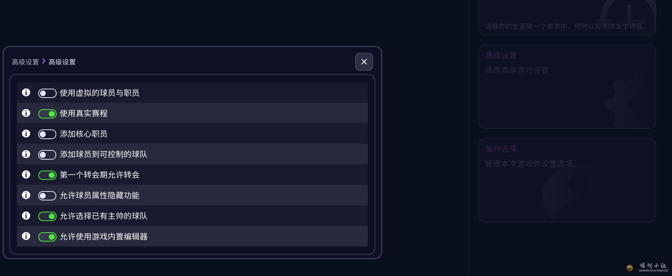Show info about 允许球员属性隐藏功能
Viewport: 672px width, 276px height.
tap(26, 195)
